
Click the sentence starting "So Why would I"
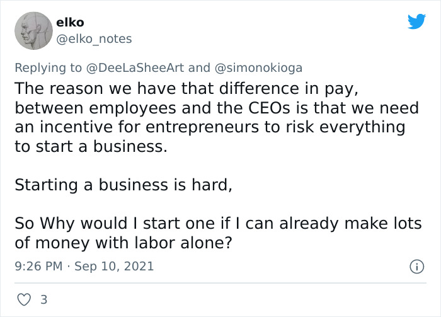(217, 223)
